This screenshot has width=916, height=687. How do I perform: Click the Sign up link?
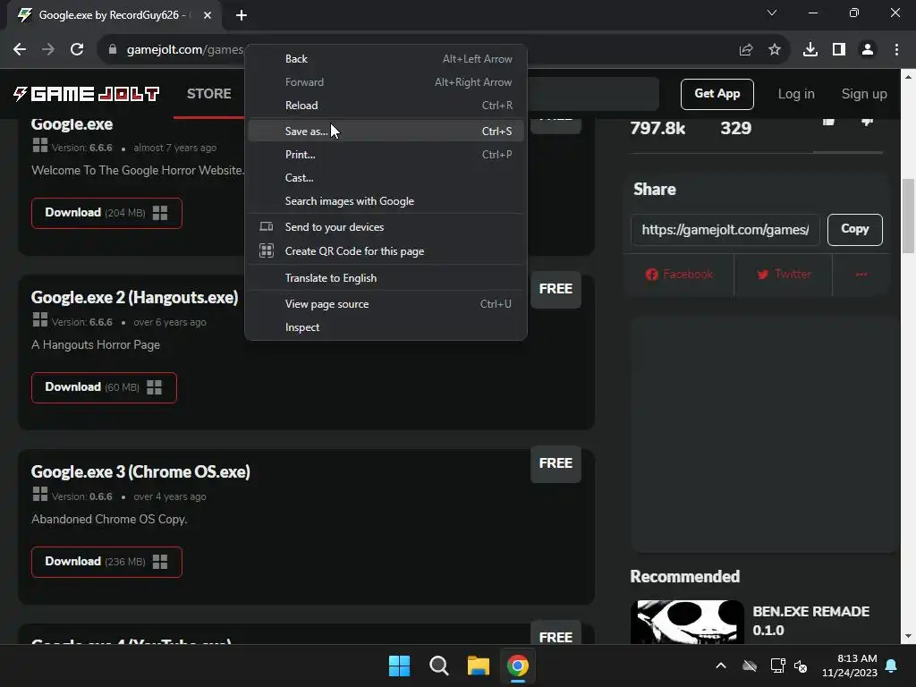pyautogui.click(x=864, y=94)
